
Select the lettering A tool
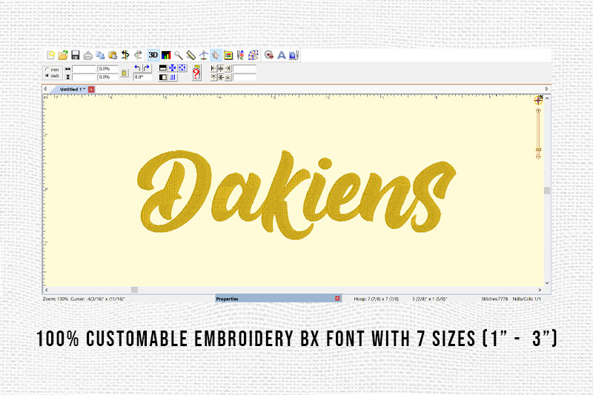point(282,55)
